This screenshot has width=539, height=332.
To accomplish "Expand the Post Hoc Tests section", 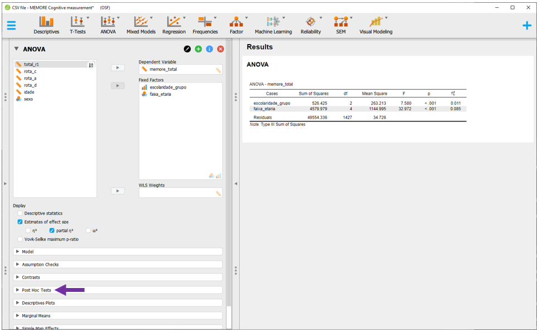I will pyautogui.click(x=36, y=290).
